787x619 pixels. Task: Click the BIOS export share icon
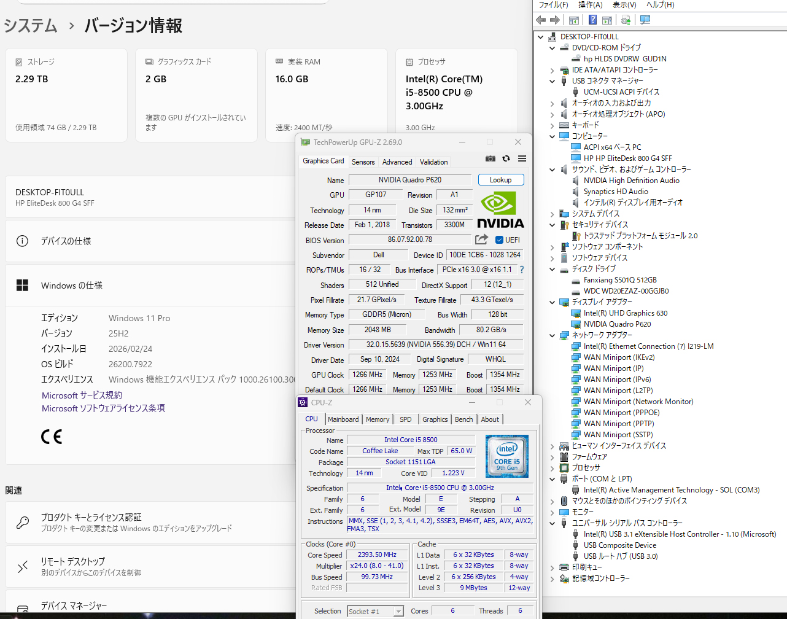(x=482, y=239)
